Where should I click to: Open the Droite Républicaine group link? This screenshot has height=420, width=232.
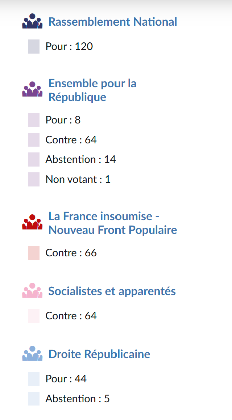[x=99, y=354]
